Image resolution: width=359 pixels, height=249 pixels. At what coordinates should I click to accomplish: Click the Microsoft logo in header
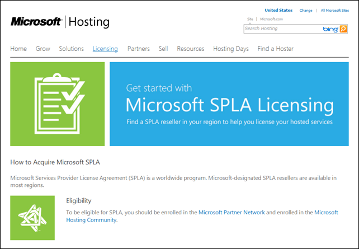click(x=36, y=22)
